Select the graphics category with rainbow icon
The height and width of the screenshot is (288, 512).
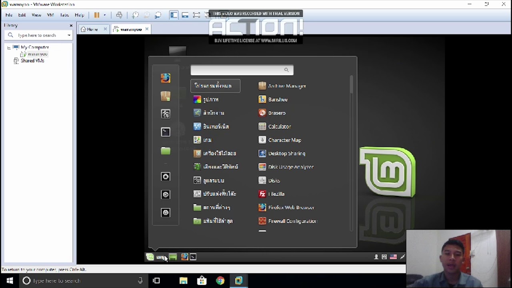(x=206, y=100)
